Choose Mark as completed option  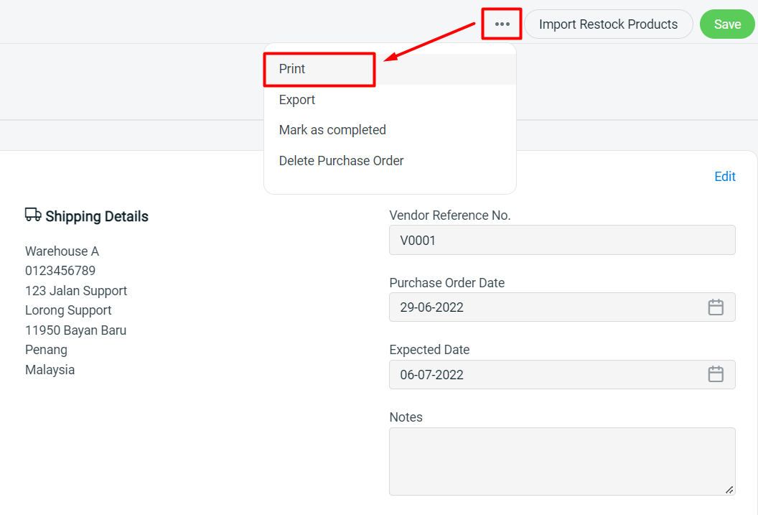tap(332, 129)
